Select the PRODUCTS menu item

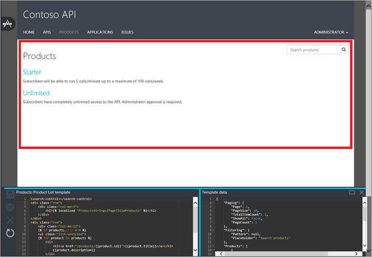(69, 32)
